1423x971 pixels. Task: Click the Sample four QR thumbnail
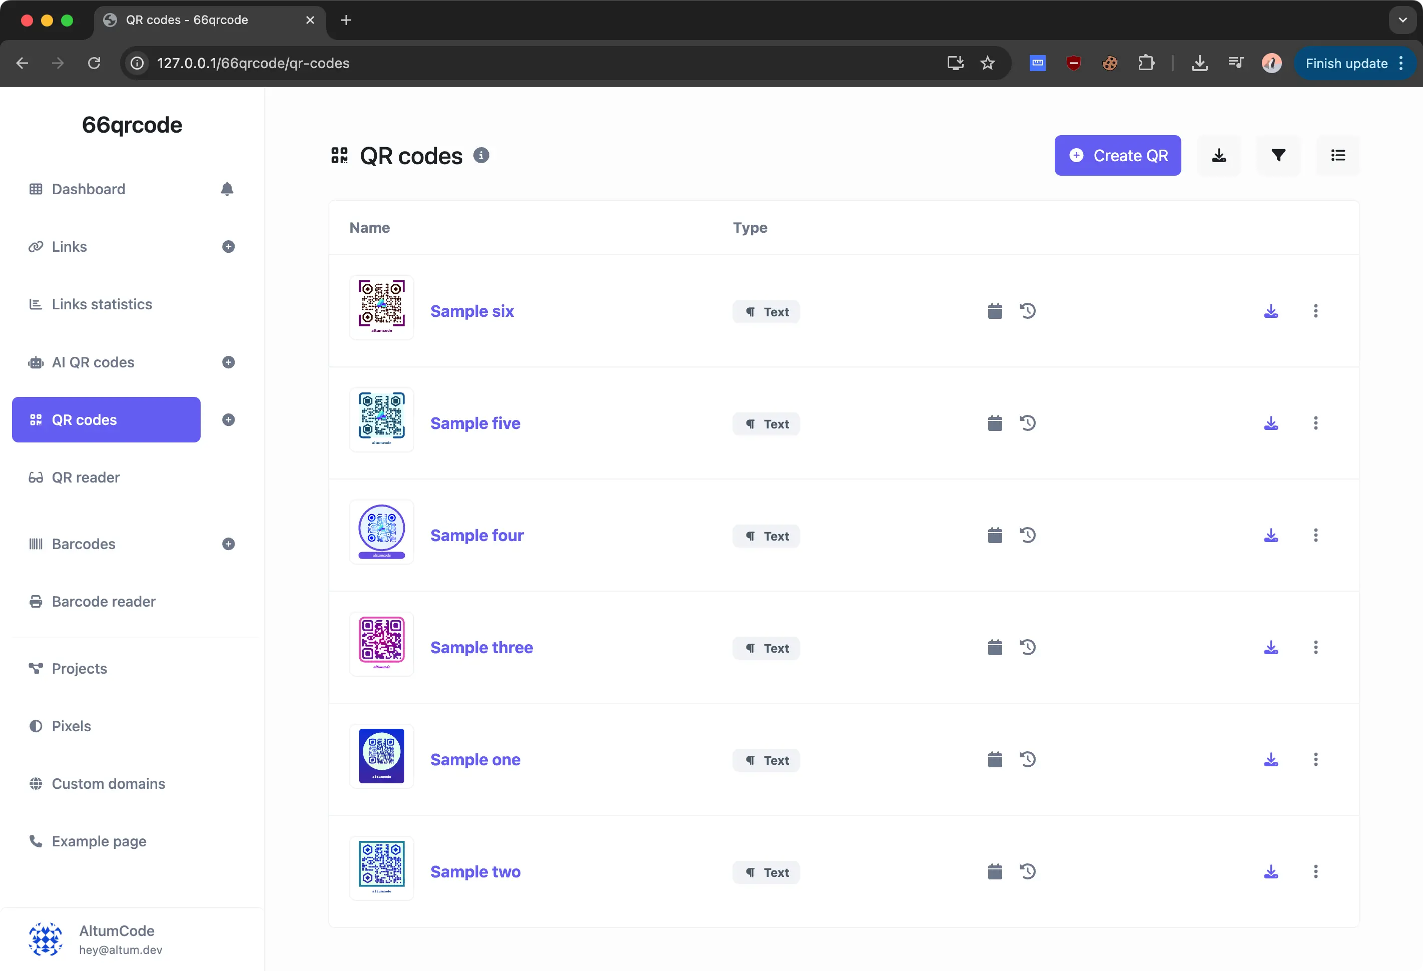[381, 532]
